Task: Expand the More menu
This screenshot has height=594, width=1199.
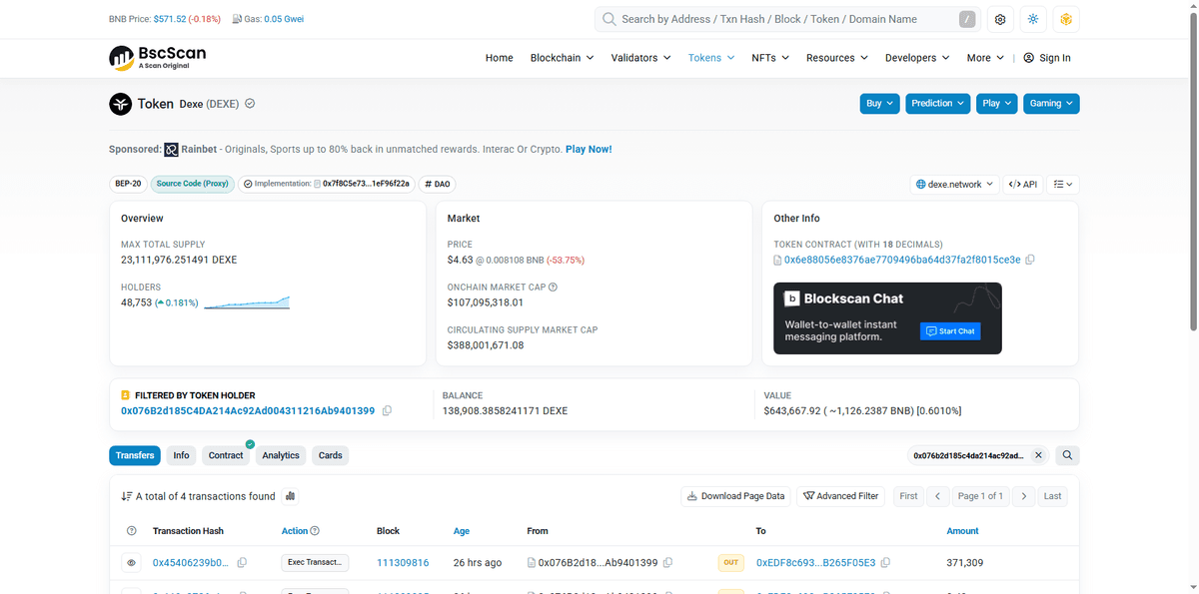Action: click(x=985, y=58)
